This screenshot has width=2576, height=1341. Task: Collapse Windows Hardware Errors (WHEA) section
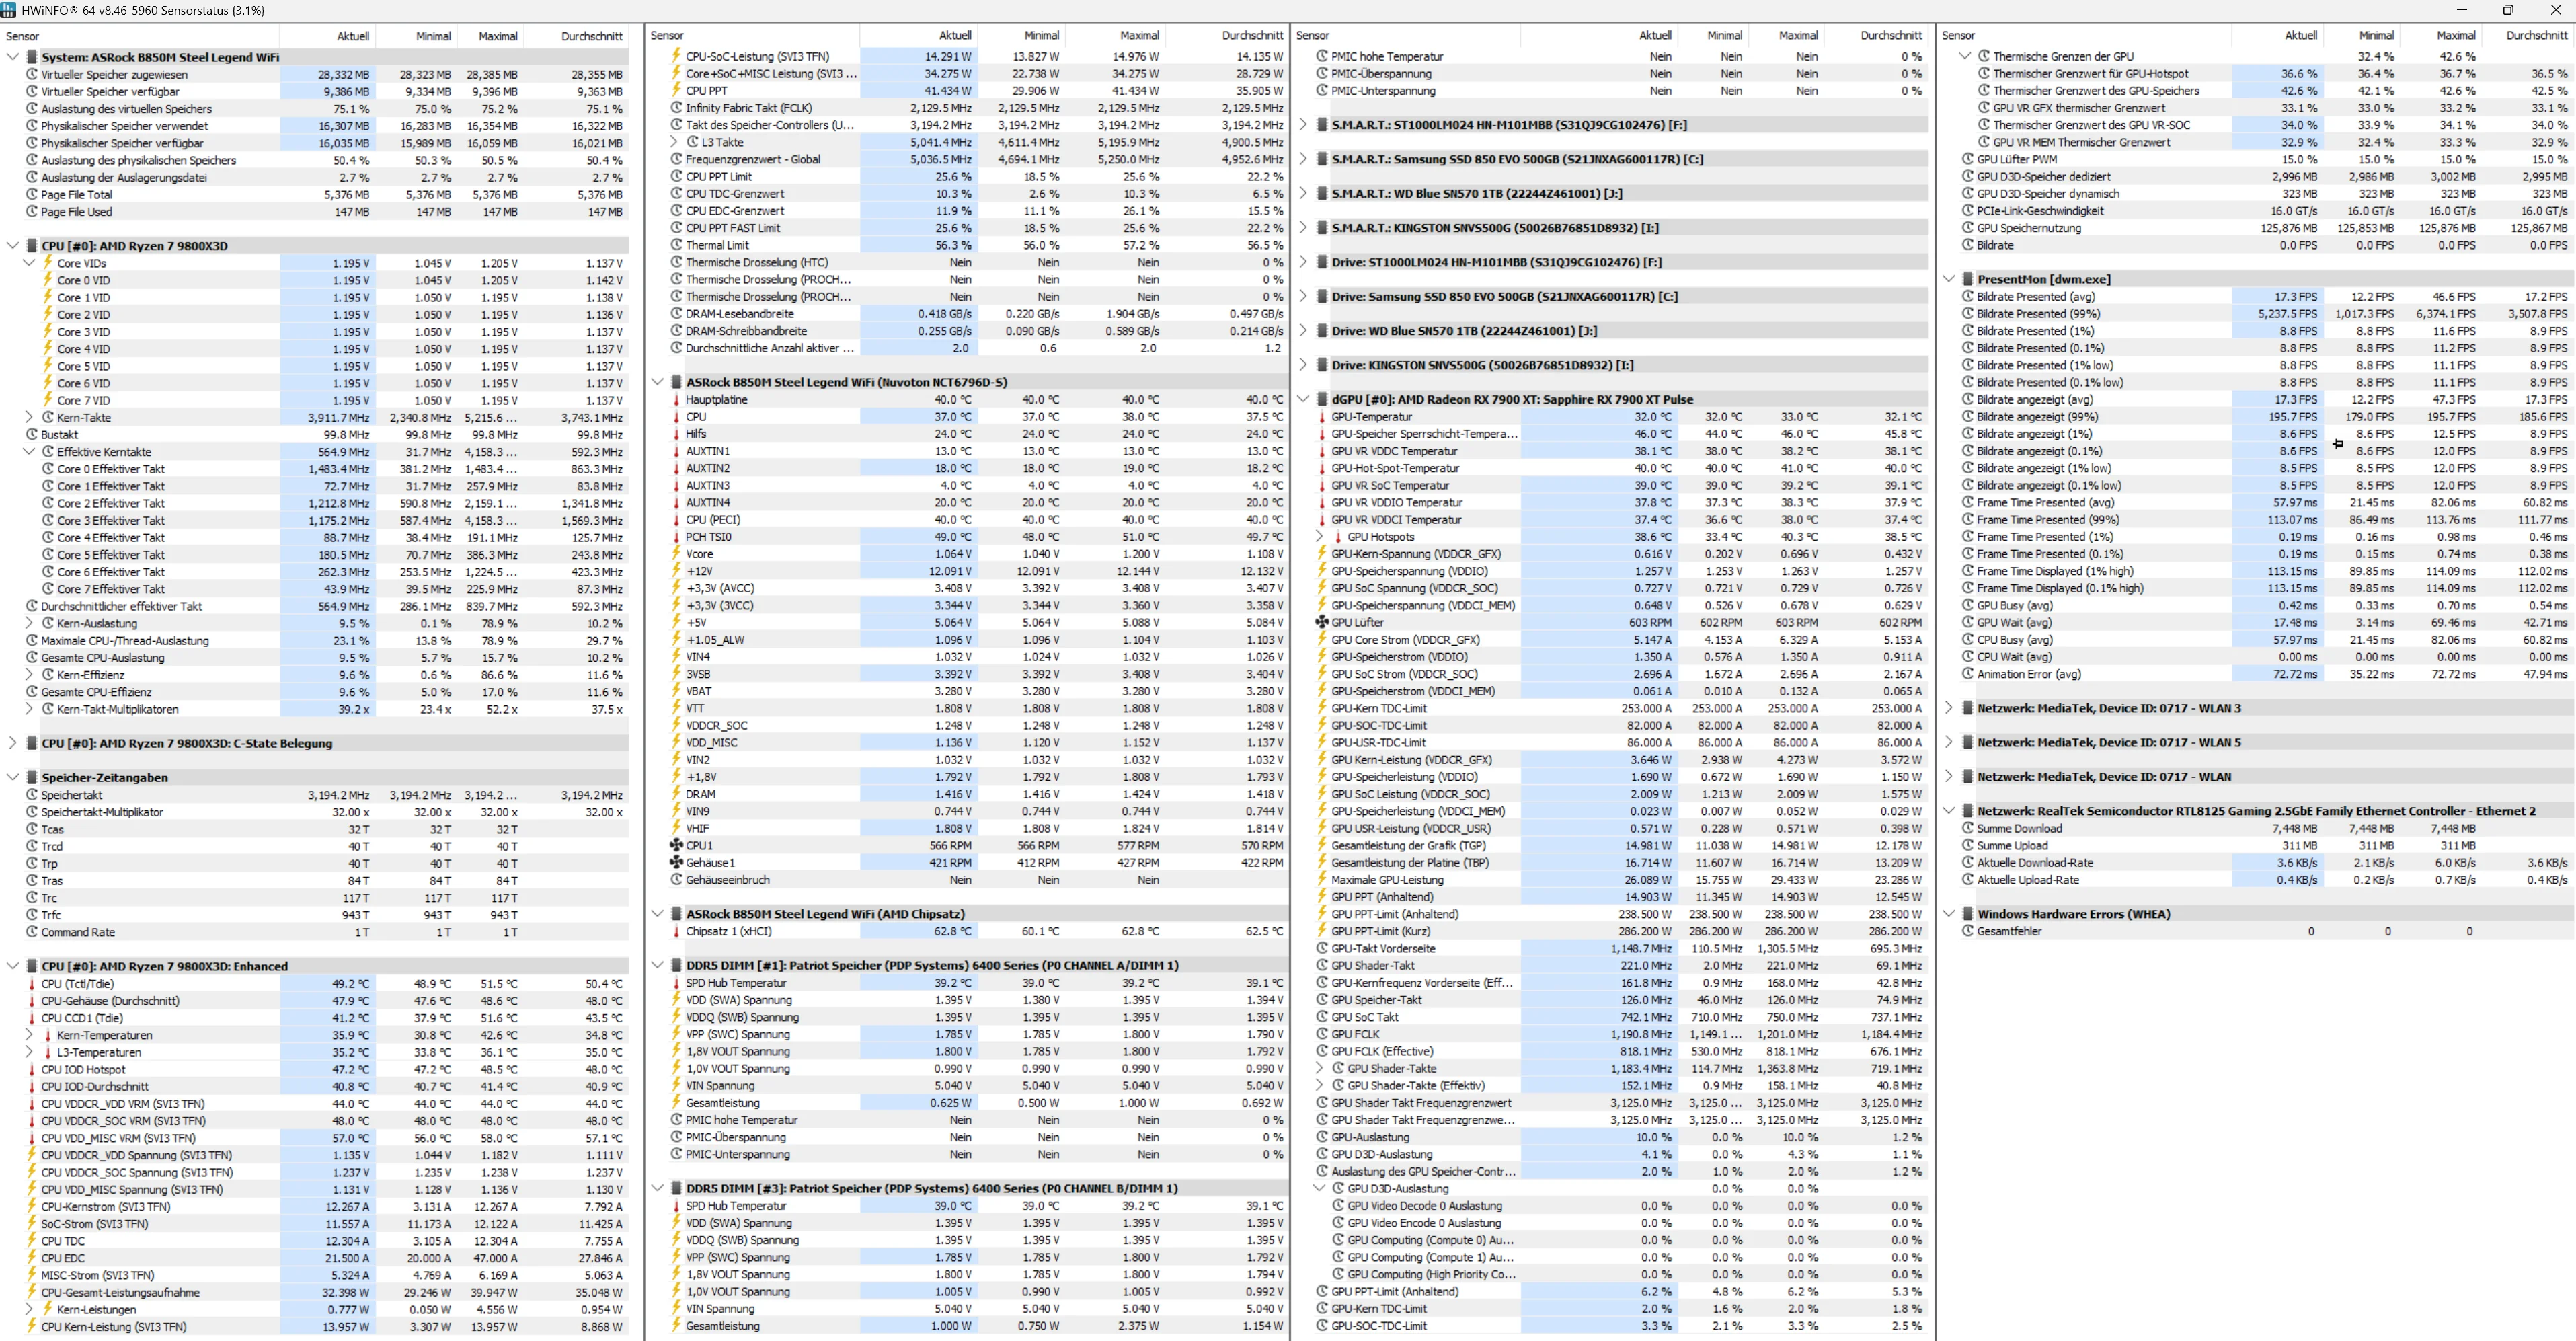1949,914
